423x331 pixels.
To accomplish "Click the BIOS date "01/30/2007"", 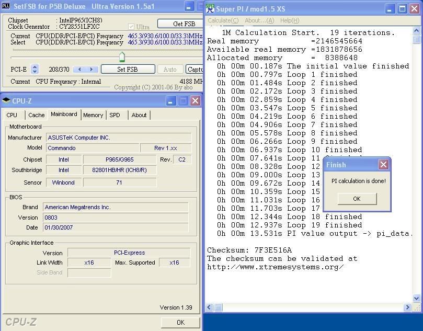I will click(116, 227).
